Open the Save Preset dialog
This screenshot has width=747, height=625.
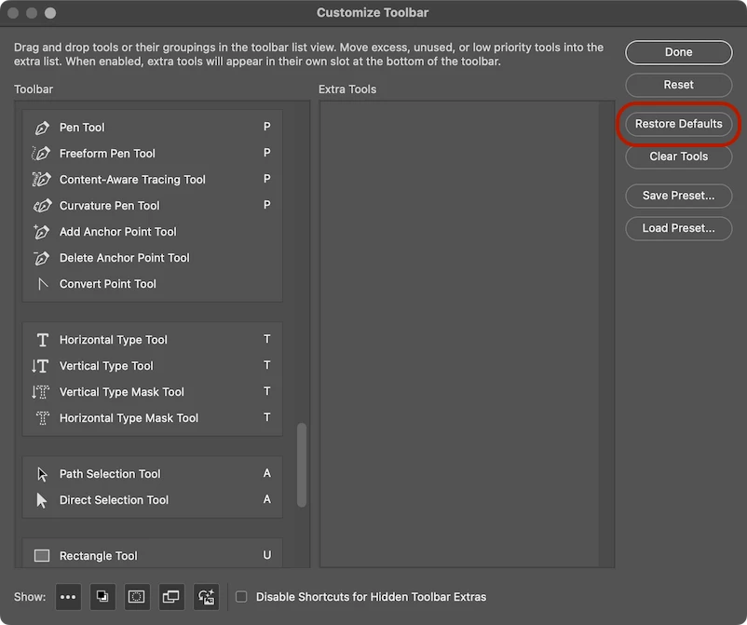click(678, 196)
